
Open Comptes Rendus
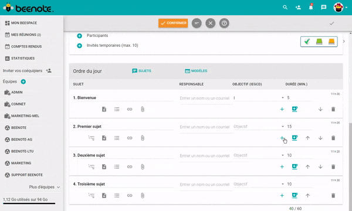(x=23, y=46)
